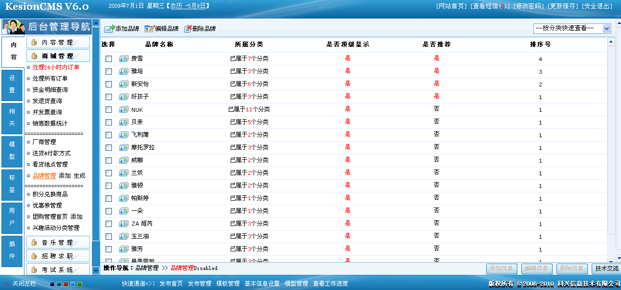Click the brand icon beside 费雪
This screenshot has width=621, height=290.
pyautogui.click(x=124, y=58)
